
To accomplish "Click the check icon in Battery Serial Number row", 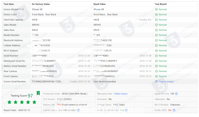I will [156, 66].
